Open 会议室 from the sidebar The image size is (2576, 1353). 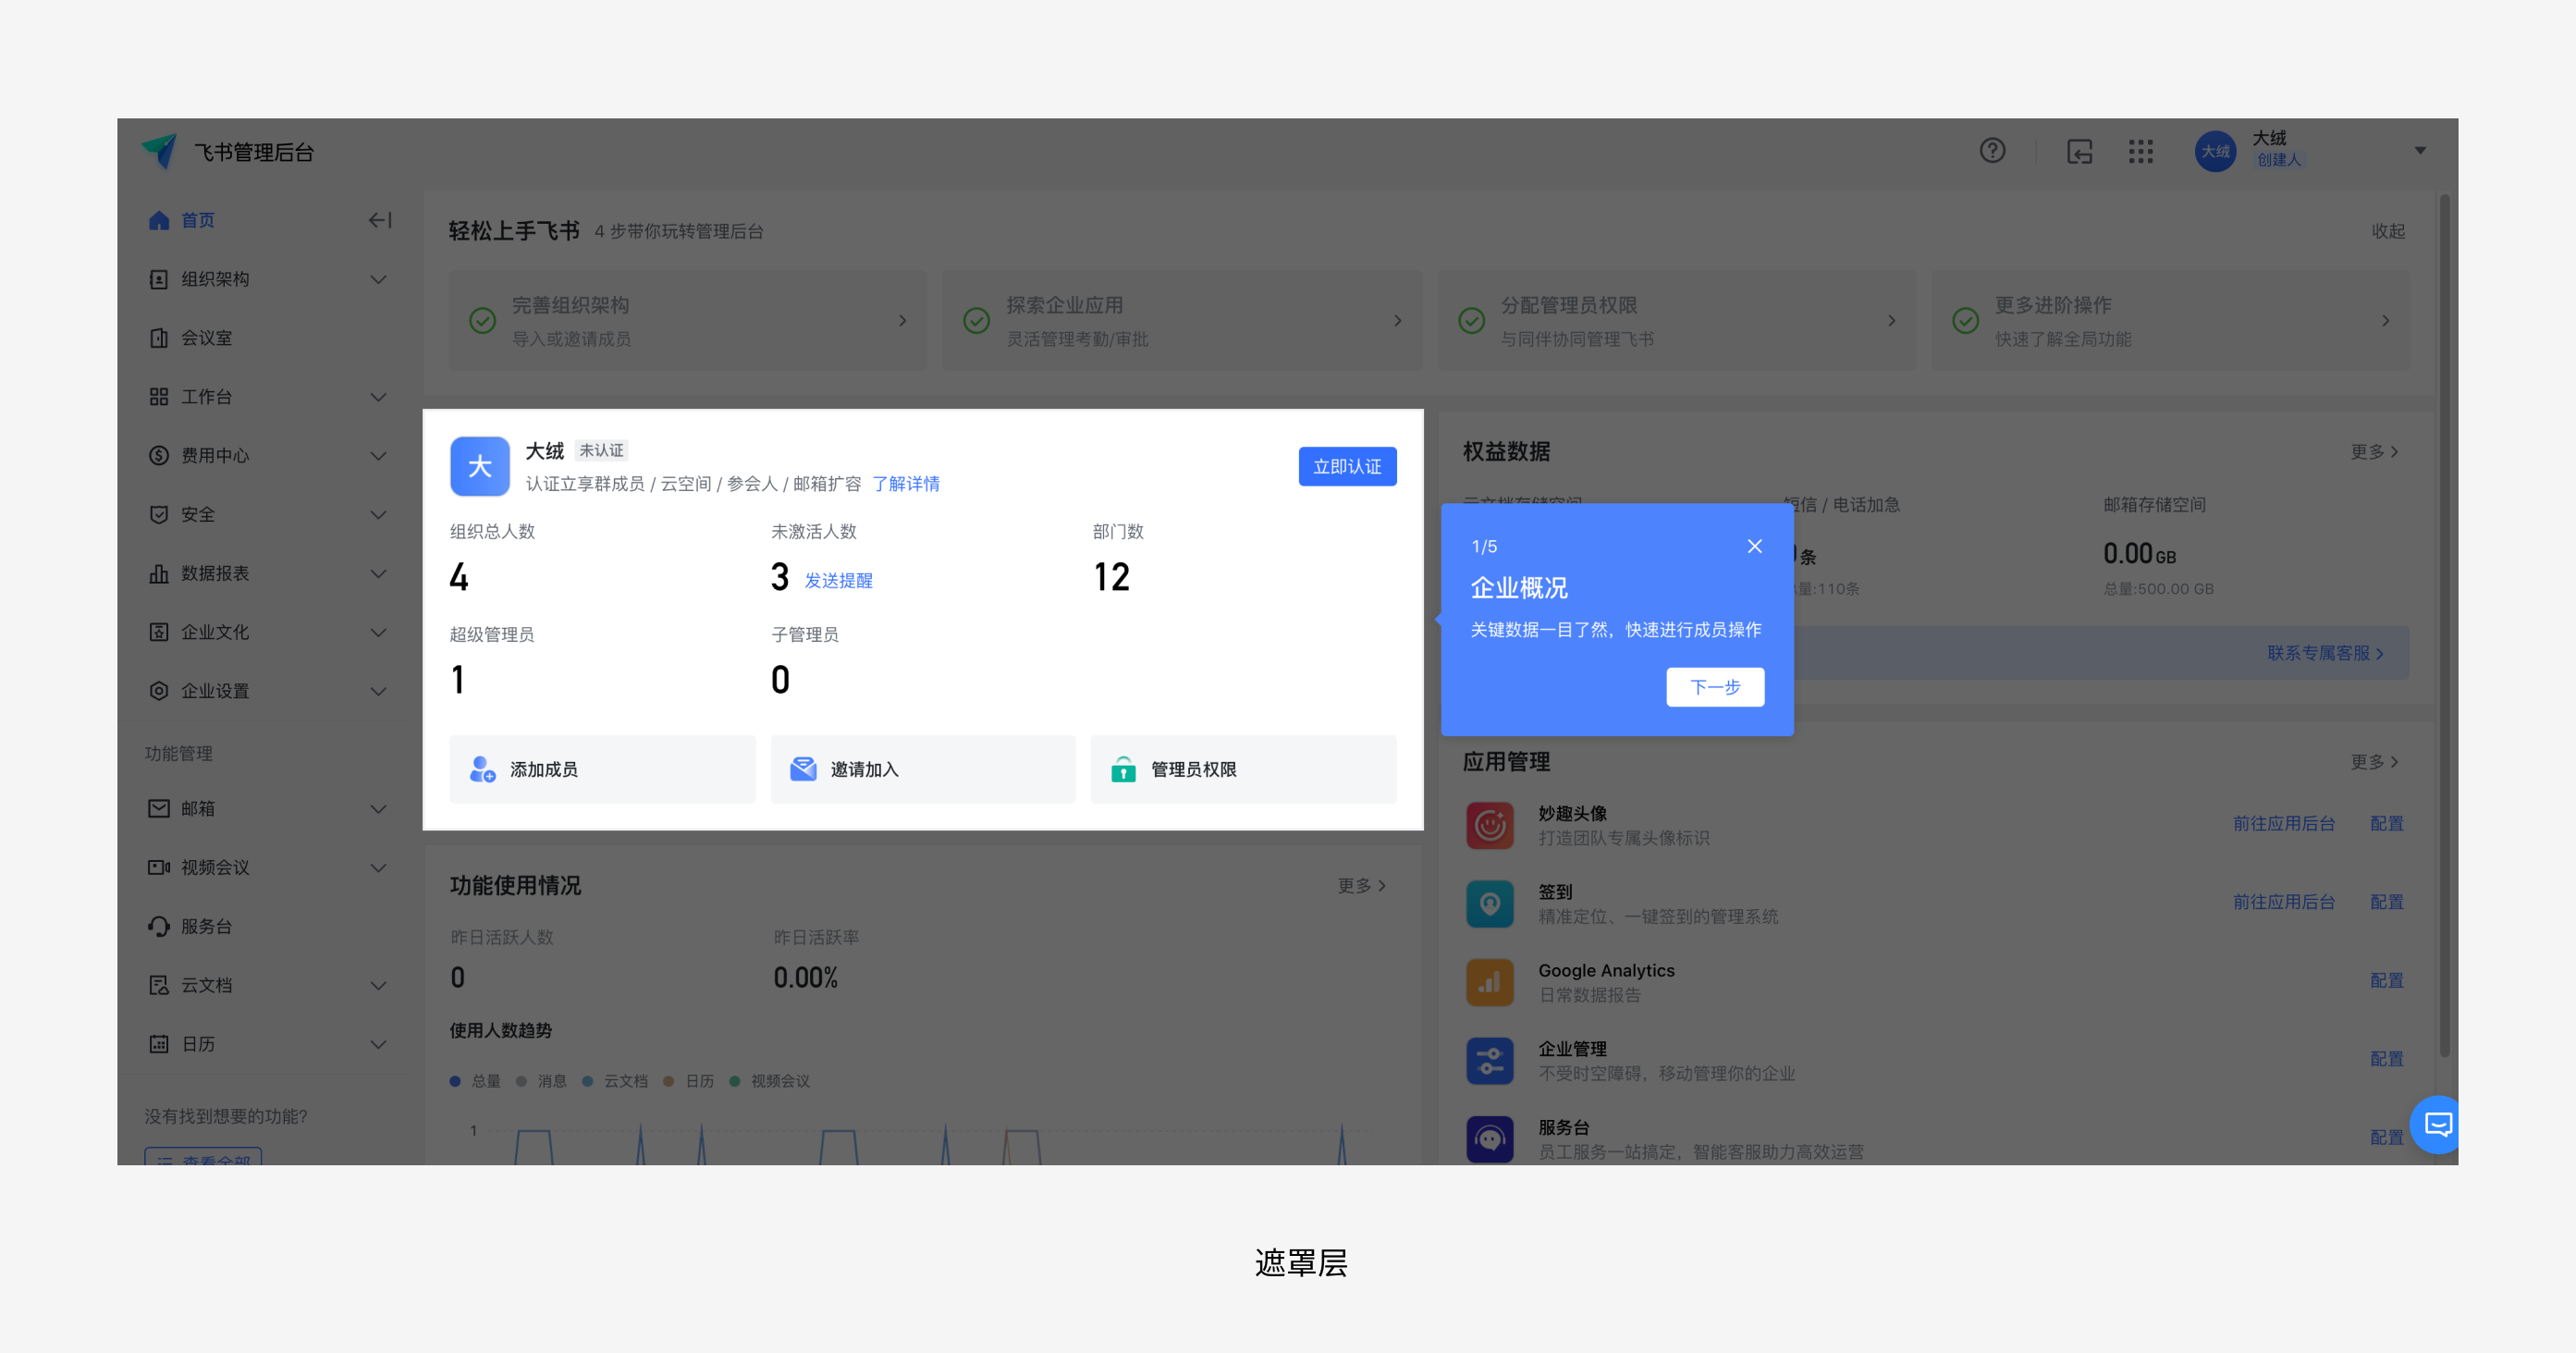click(x=206, y=338)
